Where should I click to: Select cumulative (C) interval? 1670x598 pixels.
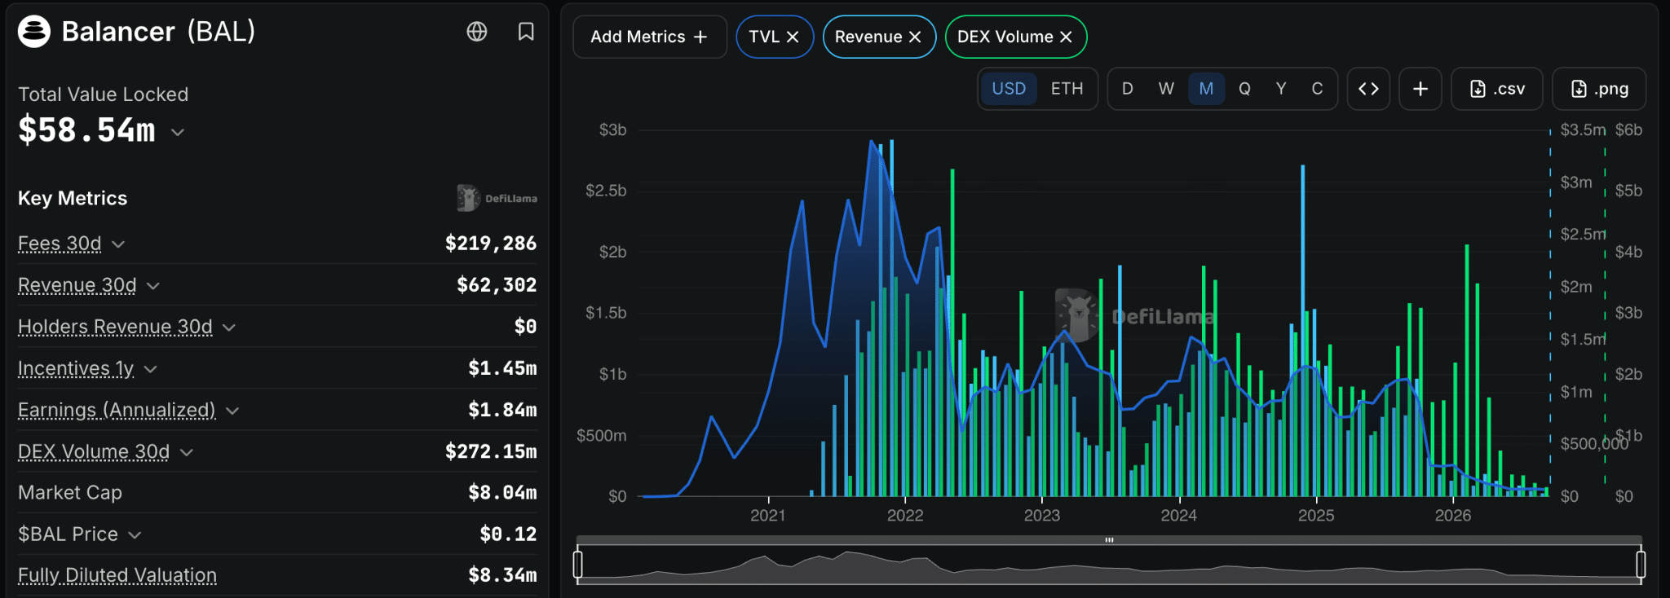click(x=1317, y=89)
